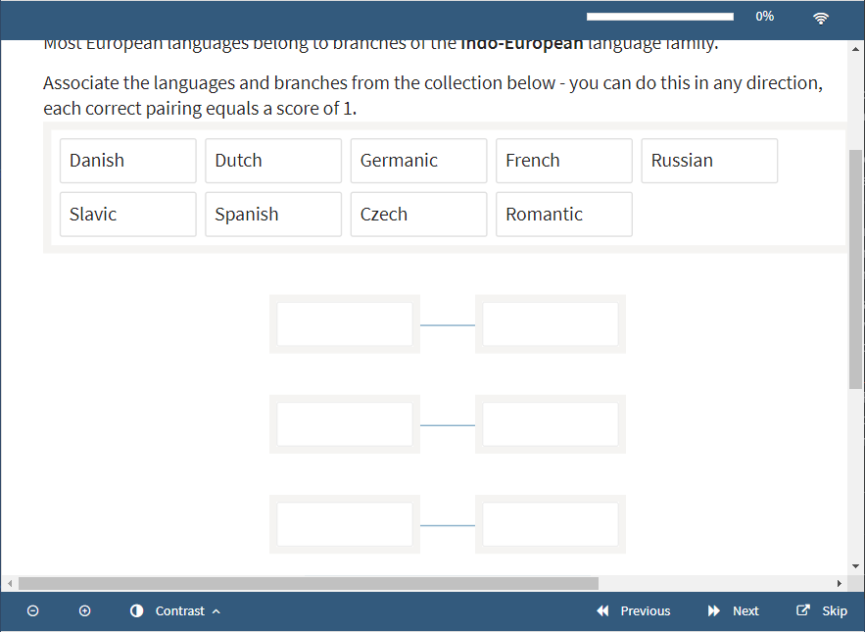
Task: Click the zoom in magnifier icon
Action: 85,610
